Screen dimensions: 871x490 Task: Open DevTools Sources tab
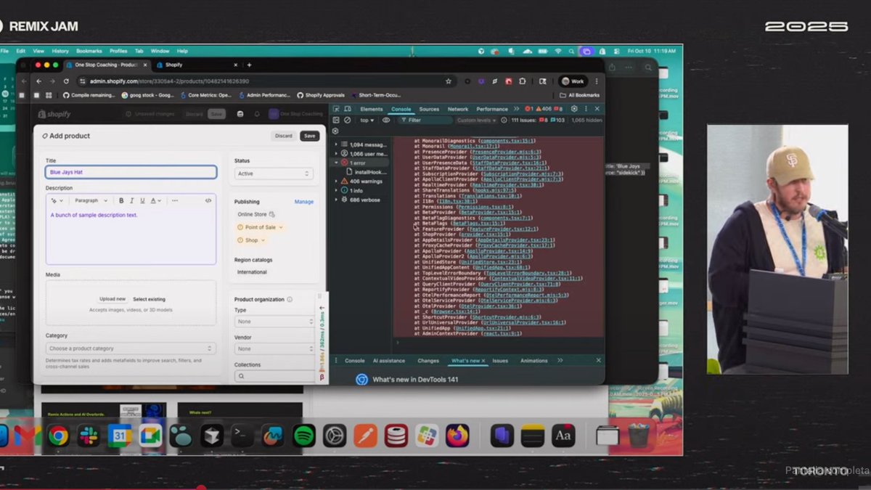[429, 109]
